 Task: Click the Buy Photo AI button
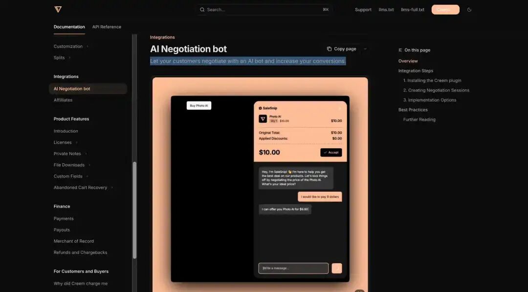pos(199,105)
